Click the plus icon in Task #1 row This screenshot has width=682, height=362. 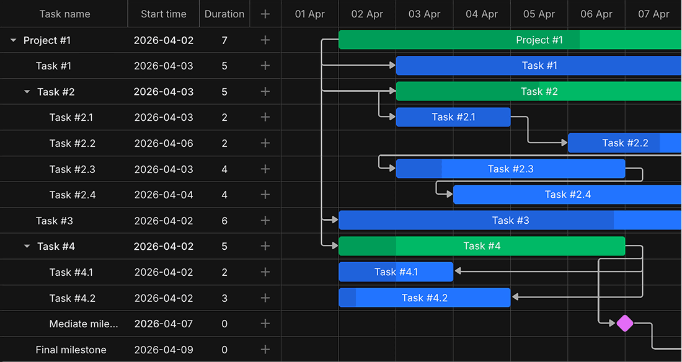coord(265,66)
